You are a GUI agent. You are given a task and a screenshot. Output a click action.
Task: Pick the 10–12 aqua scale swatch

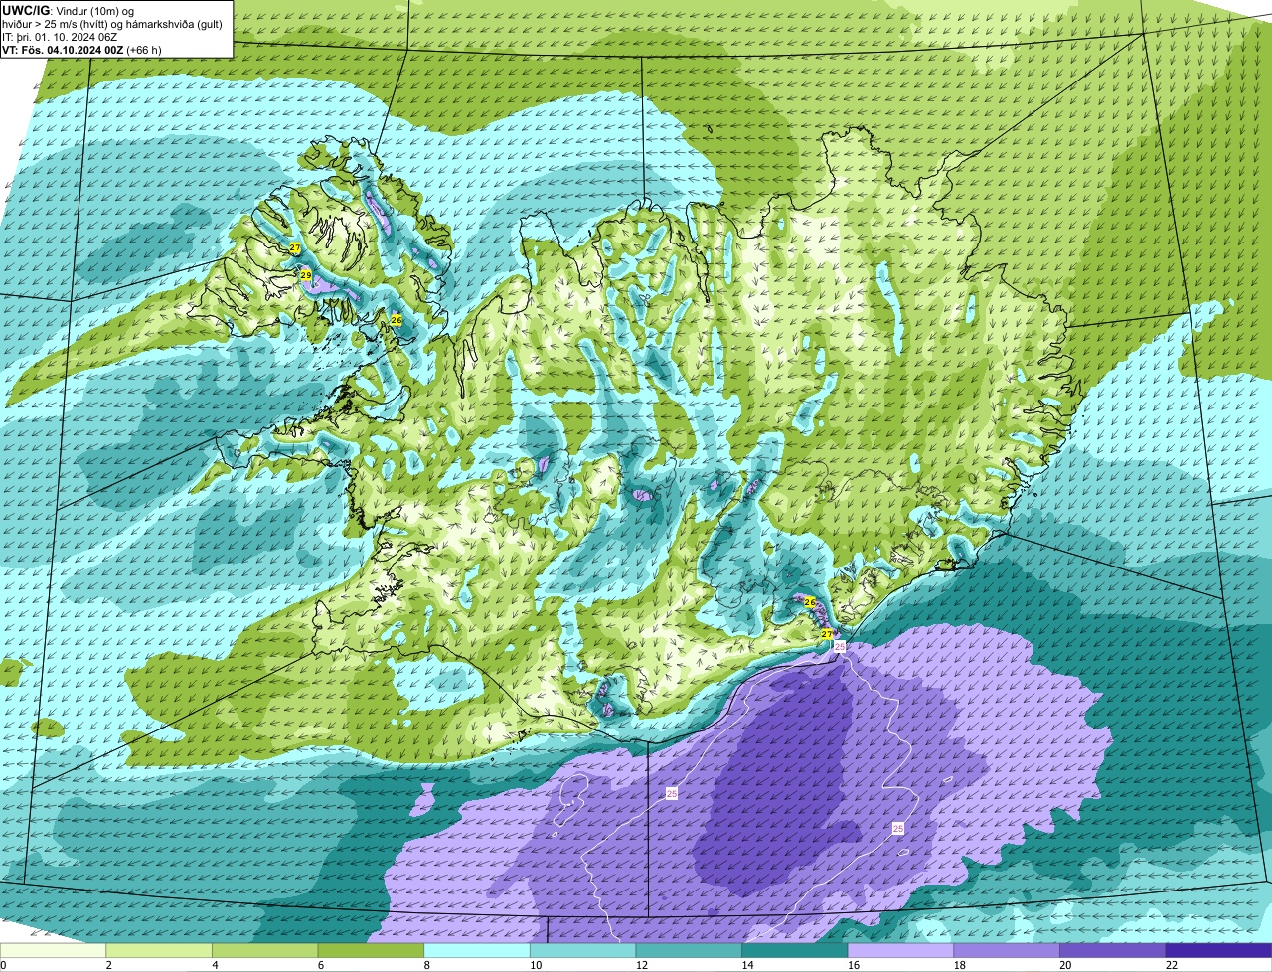(x=582, y=950)
